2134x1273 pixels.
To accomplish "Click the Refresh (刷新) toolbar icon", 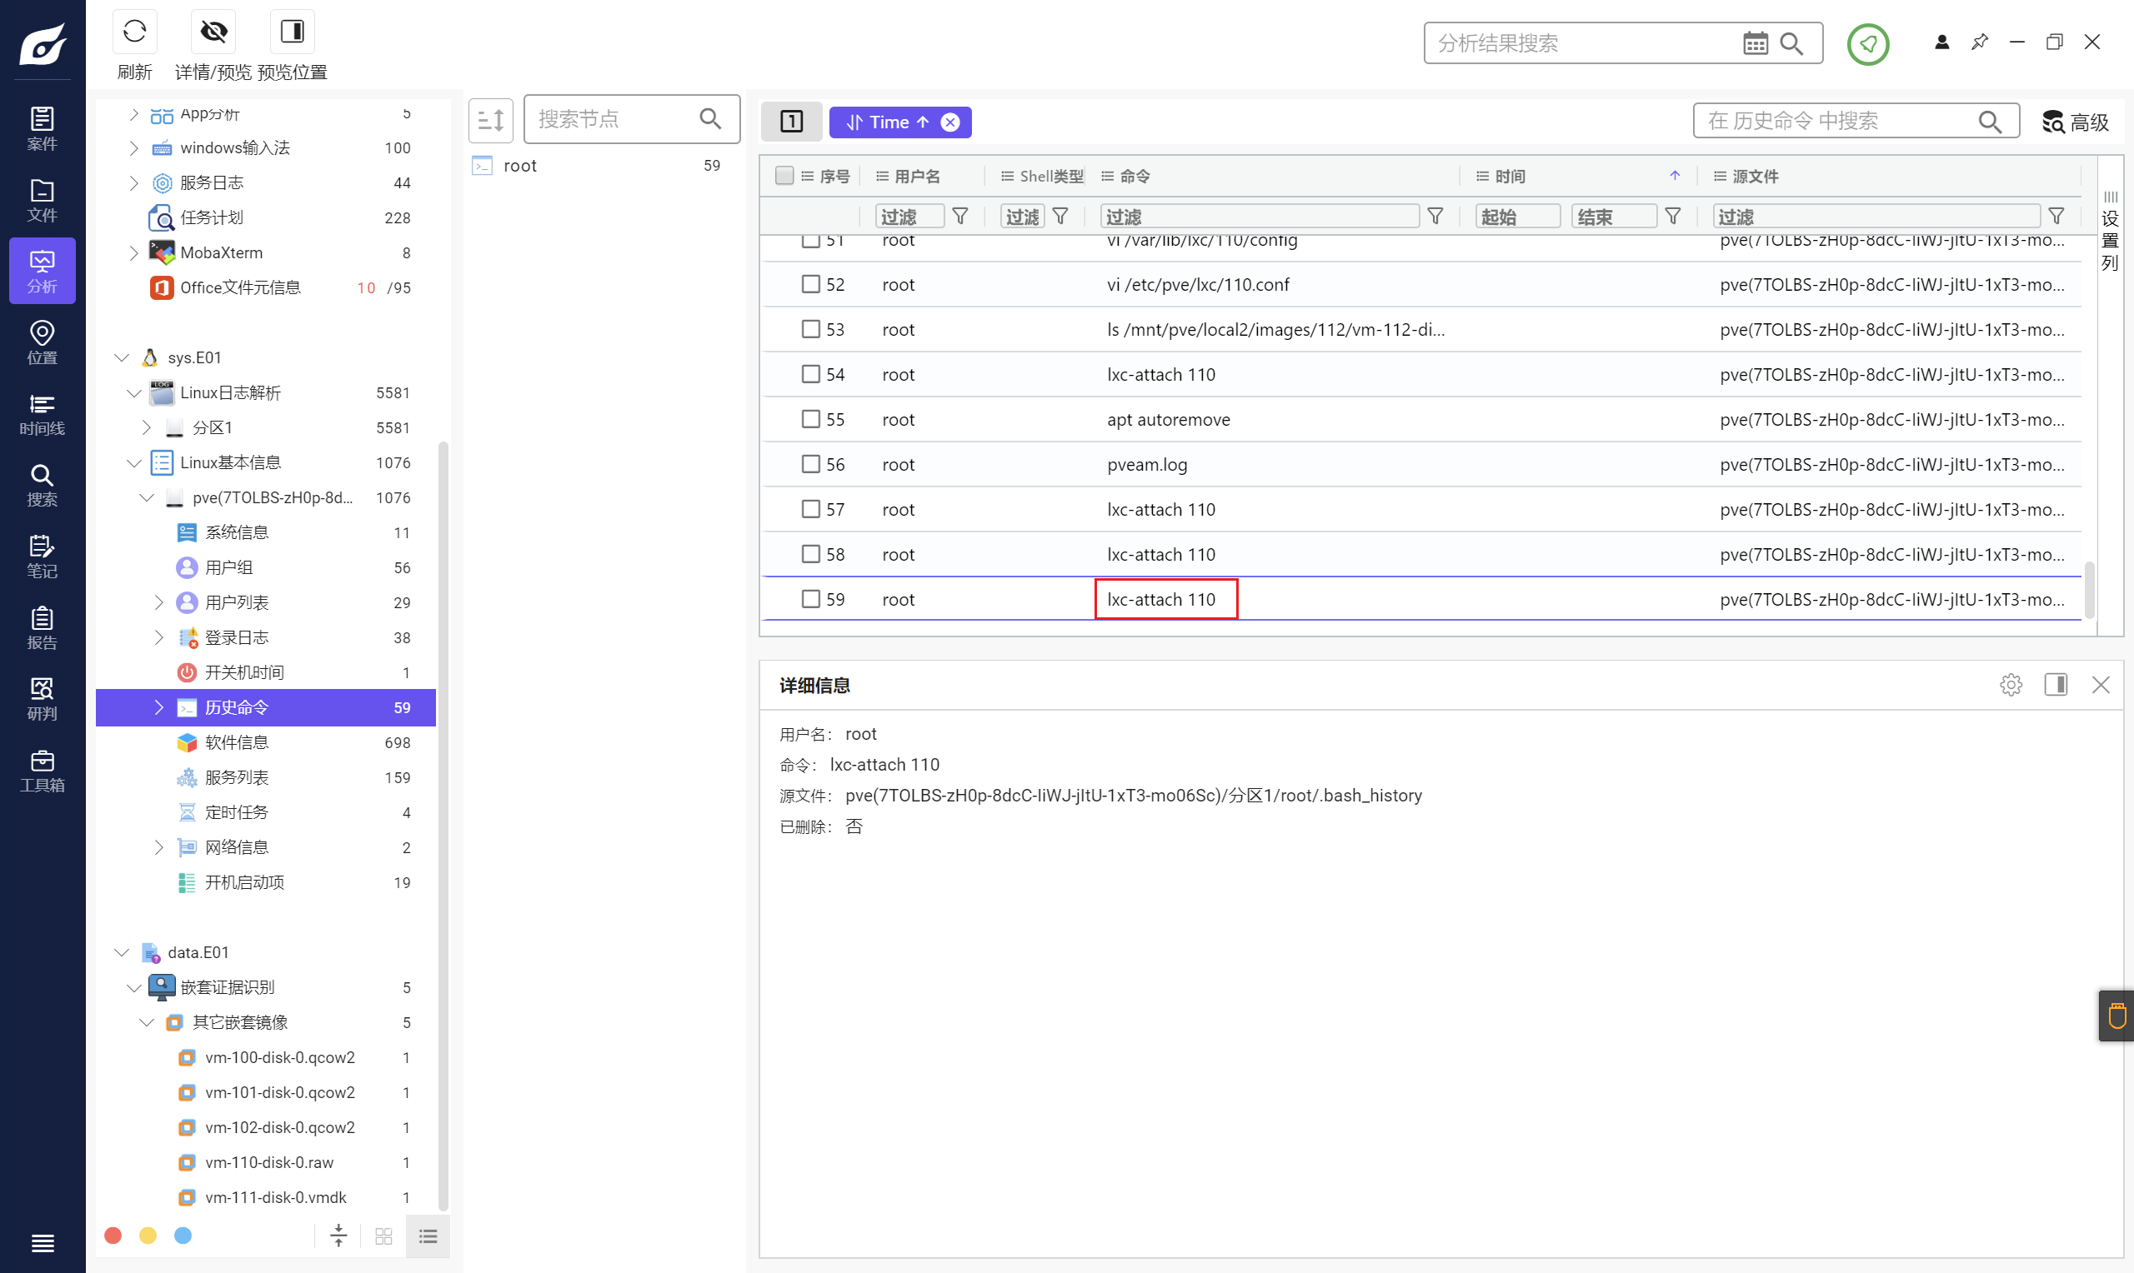I will (x=135, y=32).
